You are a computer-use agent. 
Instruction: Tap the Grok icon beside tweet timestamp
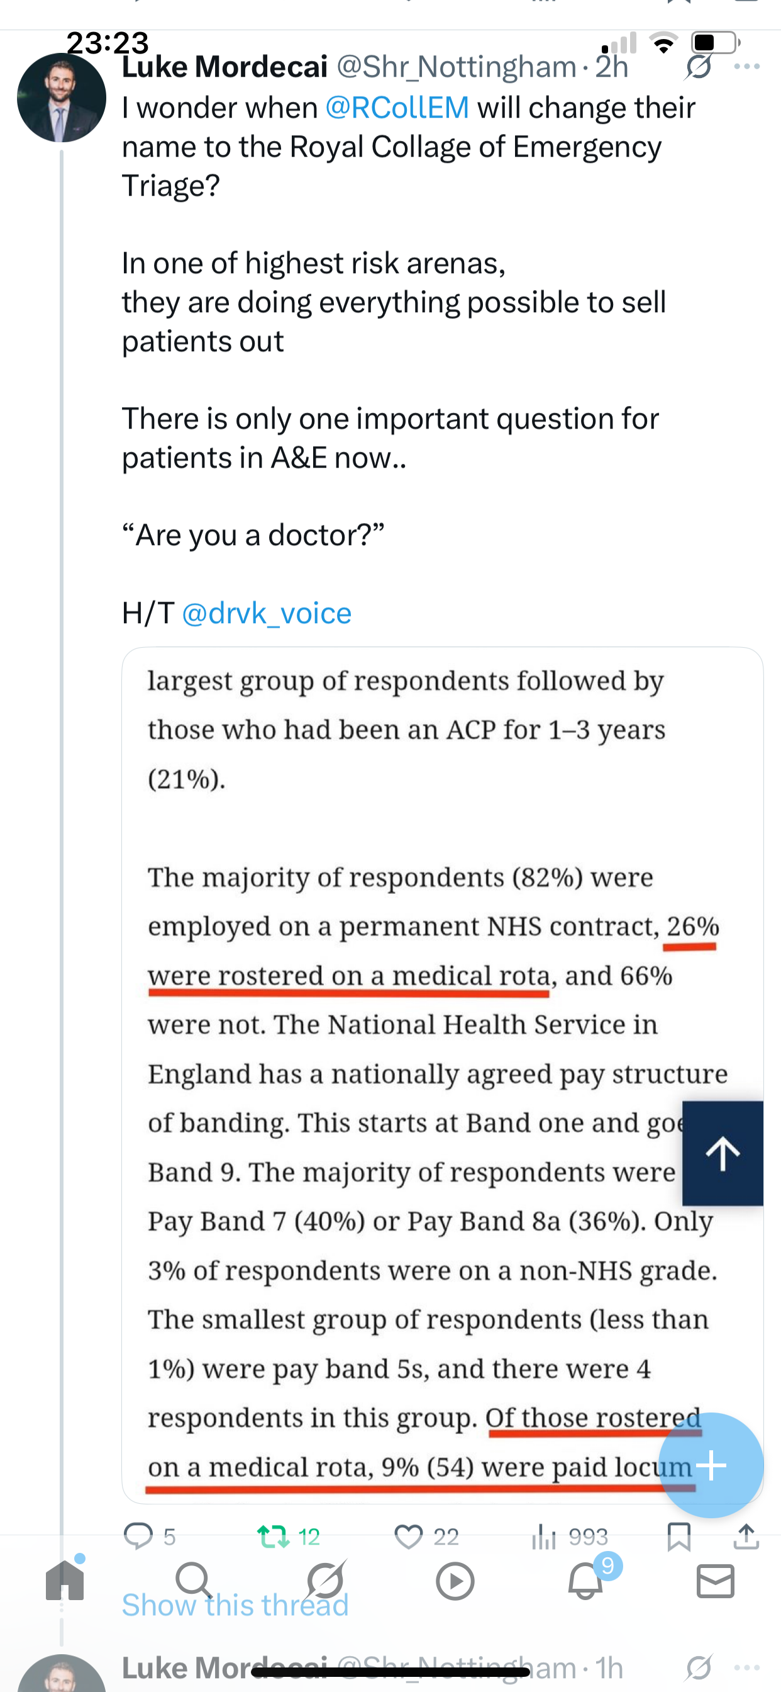tap(698, 66)
